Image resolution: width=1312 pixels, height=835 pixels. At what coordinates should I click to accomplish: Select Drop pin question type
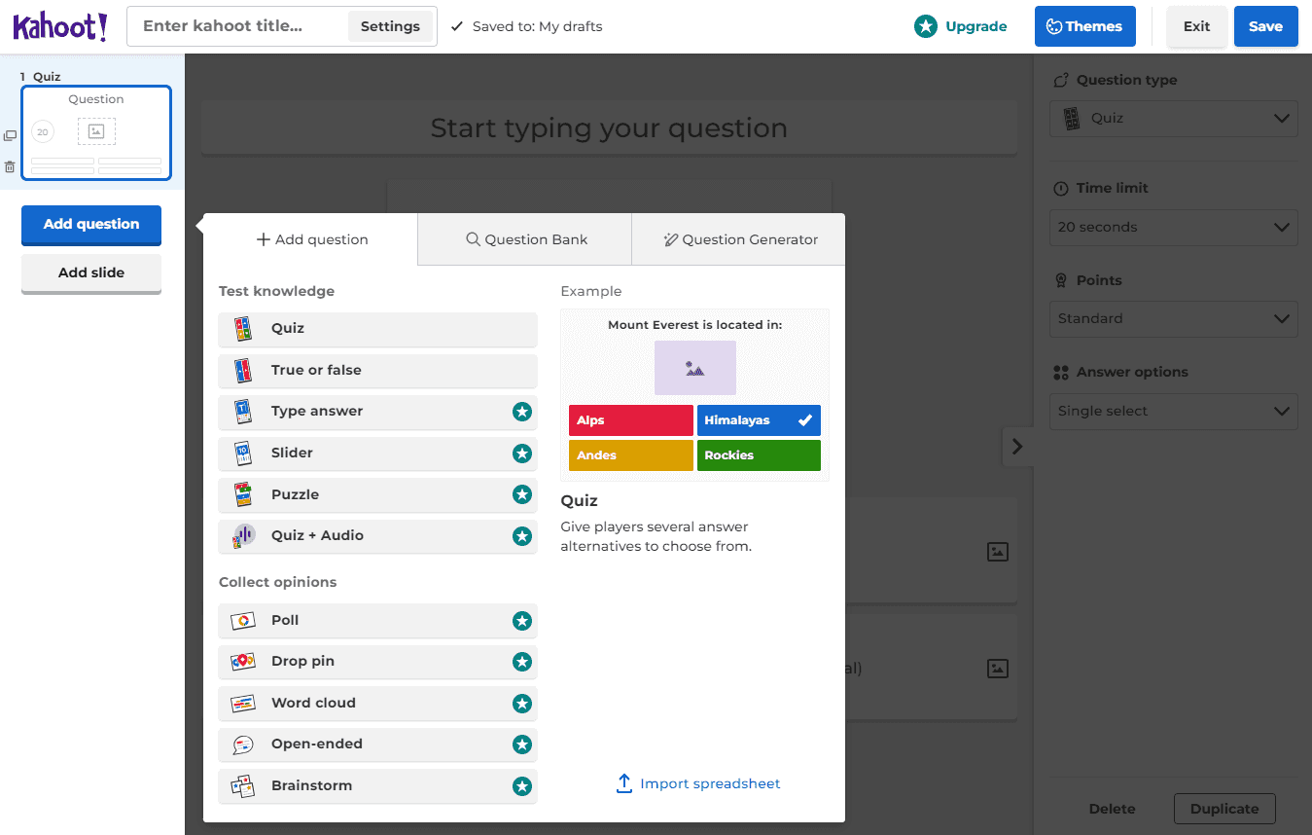click(377, 662)
